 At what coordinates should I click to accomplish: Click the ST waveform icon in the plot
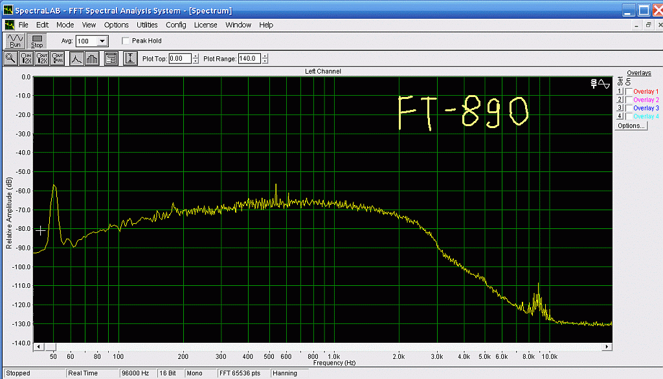tap(600, 83)
